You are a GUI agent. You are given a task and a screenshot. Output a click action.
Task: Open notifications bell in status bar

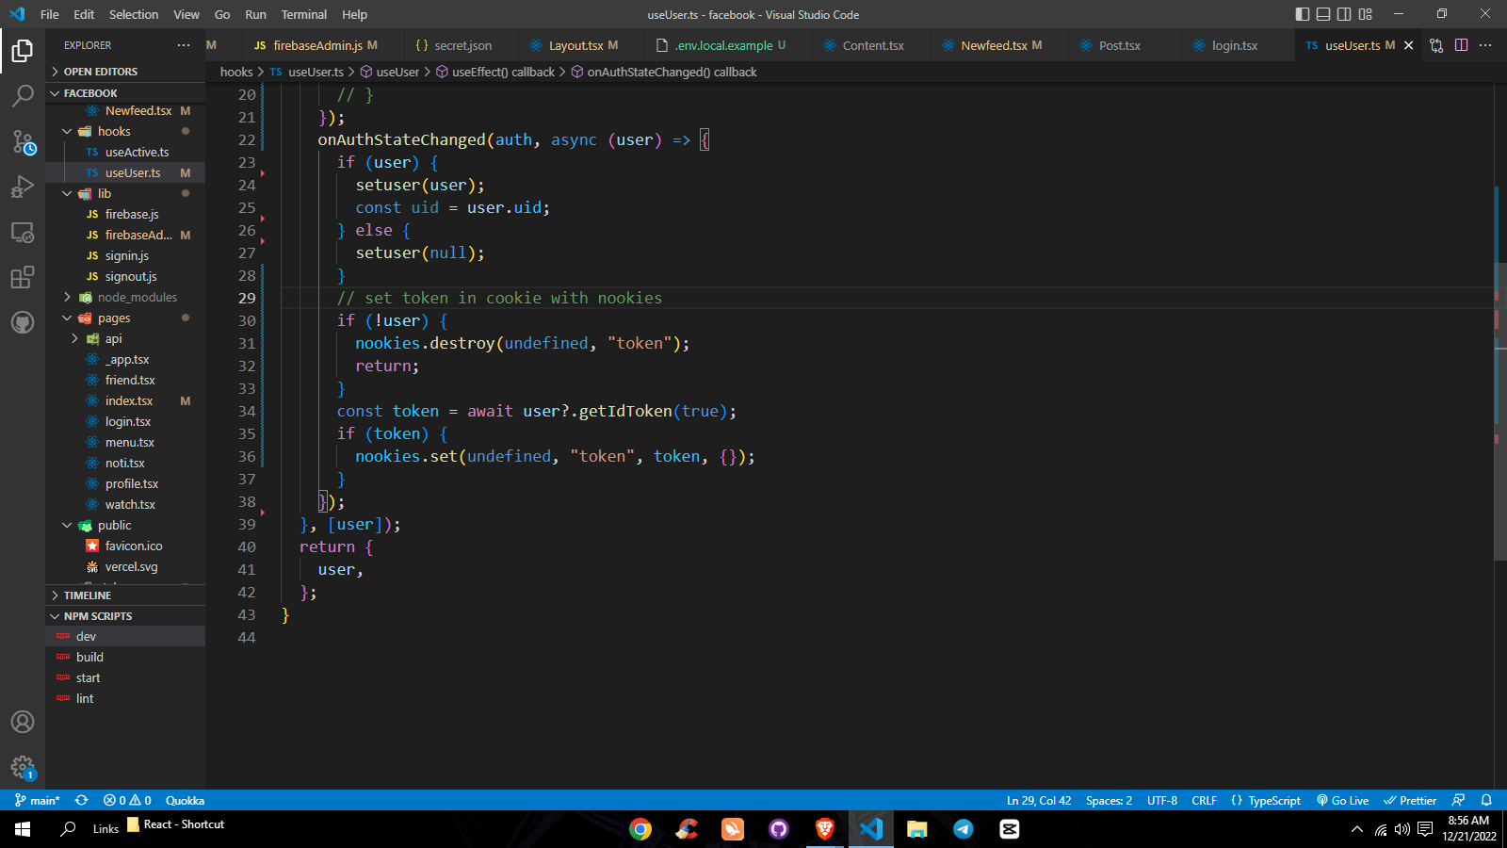click(1486, 800)
